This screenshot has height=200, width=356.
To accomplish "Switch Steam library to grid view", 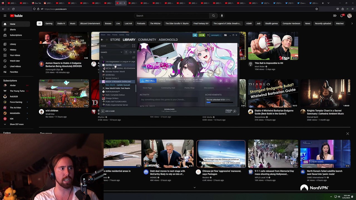I will coord(133,46).
